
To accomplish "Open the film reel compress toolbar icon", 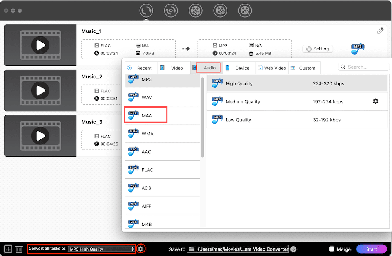I will [220, 11].
